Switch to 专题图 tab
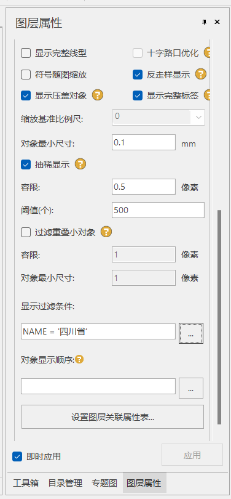231x499 pixels. pyautogui.click(x=104, y=483)
